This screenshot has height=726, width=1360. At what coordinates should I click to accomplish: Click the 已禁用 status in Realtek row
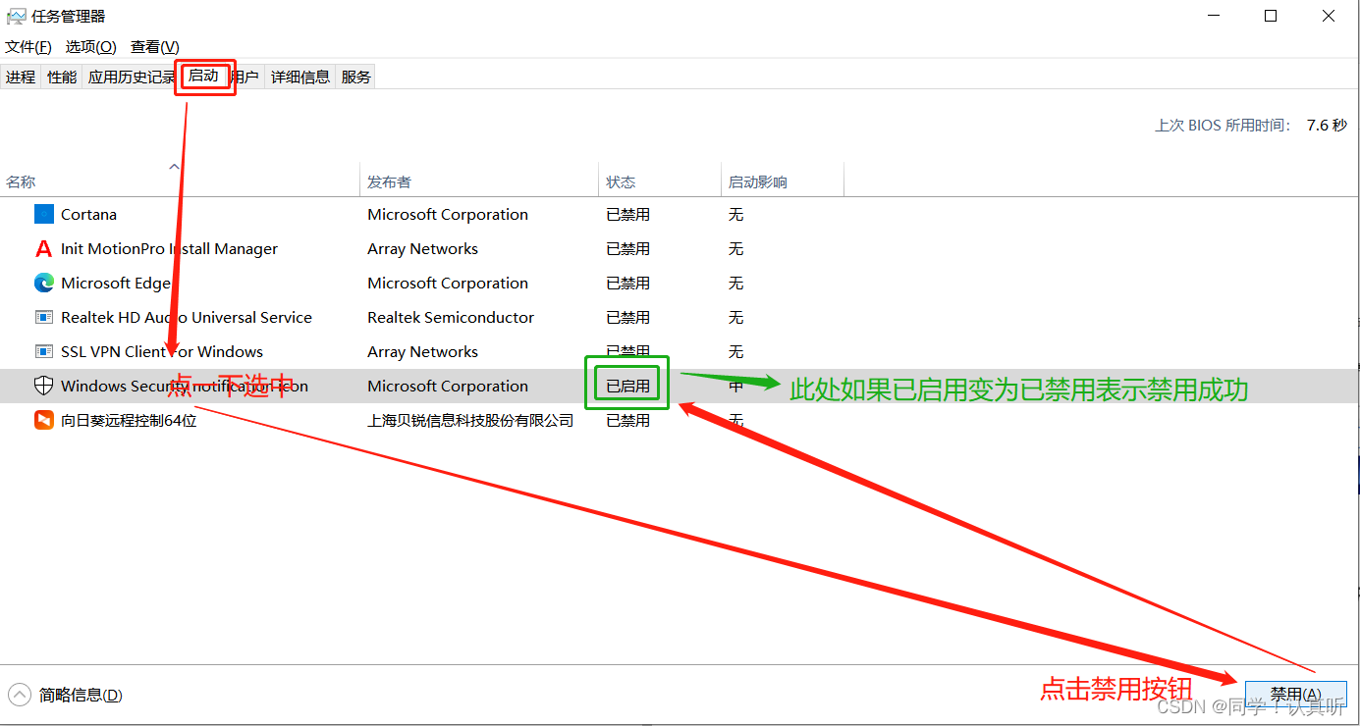(x=627, y=317)
